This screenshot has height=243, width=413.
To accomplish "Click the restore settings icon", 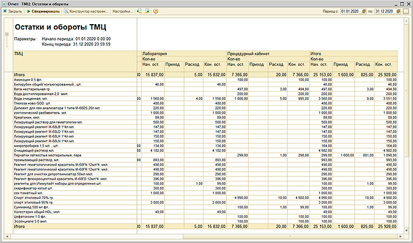I will tap(139, 11).
